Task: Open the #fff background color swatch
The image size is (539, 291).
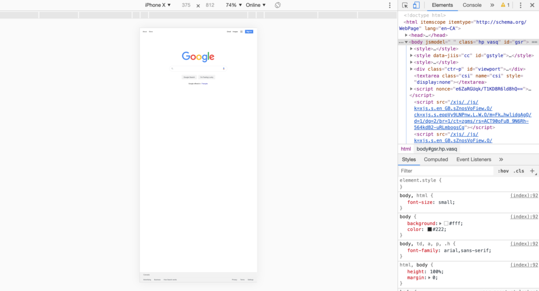Action: click(446, 224)
